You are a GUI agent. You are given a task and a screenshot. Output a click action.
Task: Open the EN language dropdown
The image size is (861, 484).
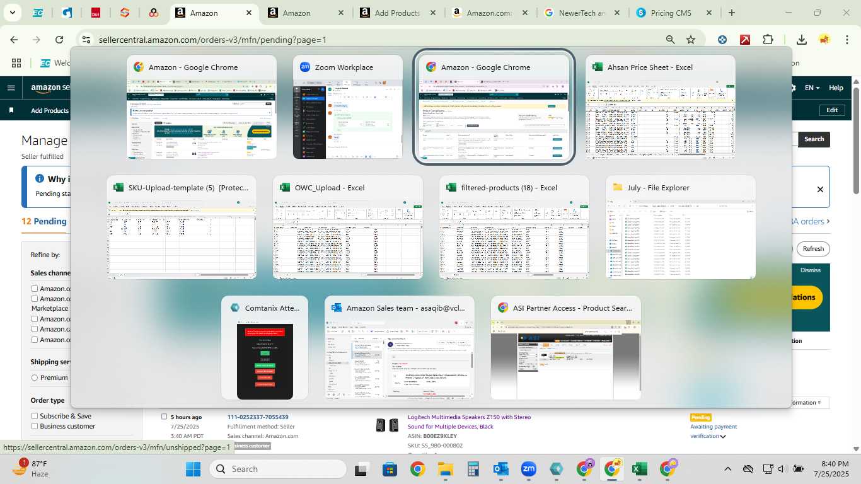pos(812,88)
